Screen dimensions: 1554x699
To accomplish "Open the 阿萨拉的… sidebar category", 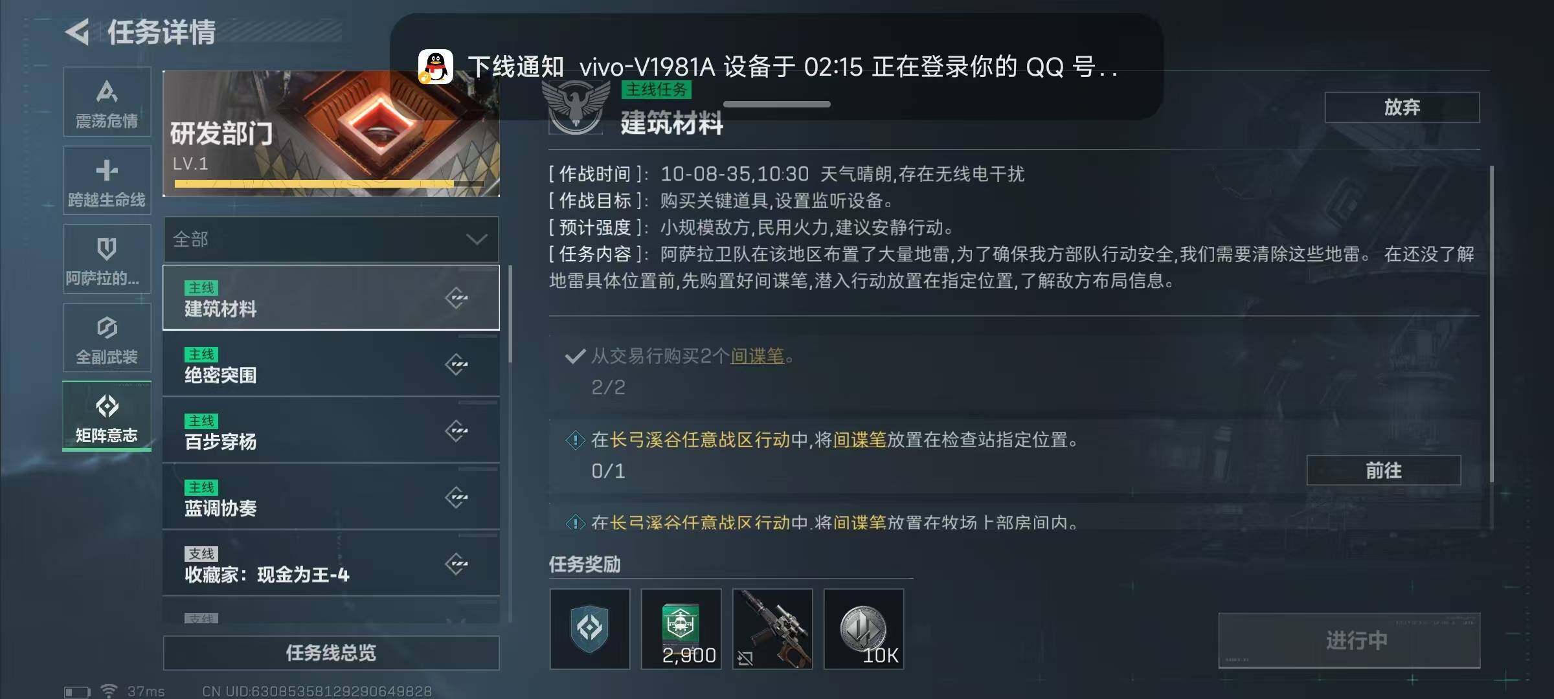I will click(107, 260).
